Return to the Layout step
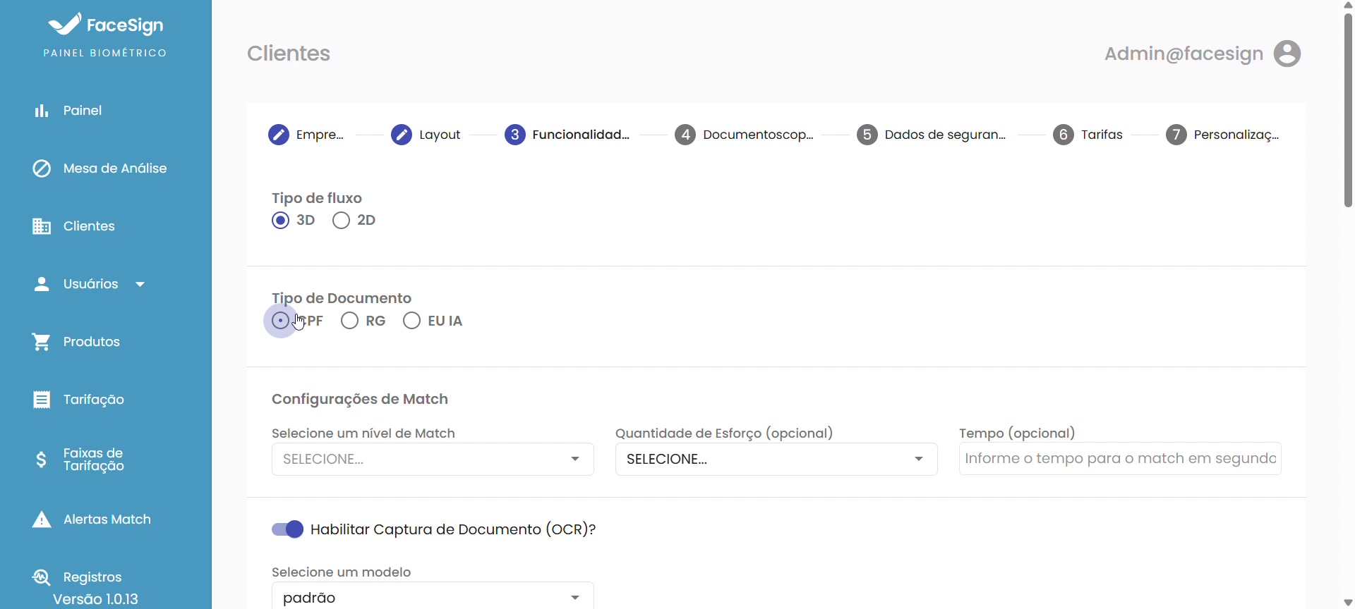1355x609 pixels. point(426,135)
